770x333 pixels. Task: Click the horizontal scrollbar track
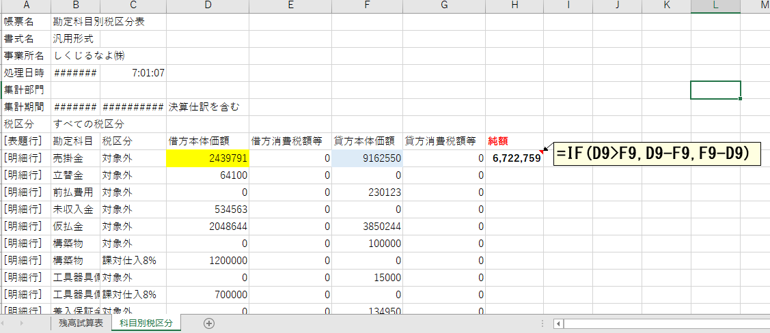tap(663, 323)
